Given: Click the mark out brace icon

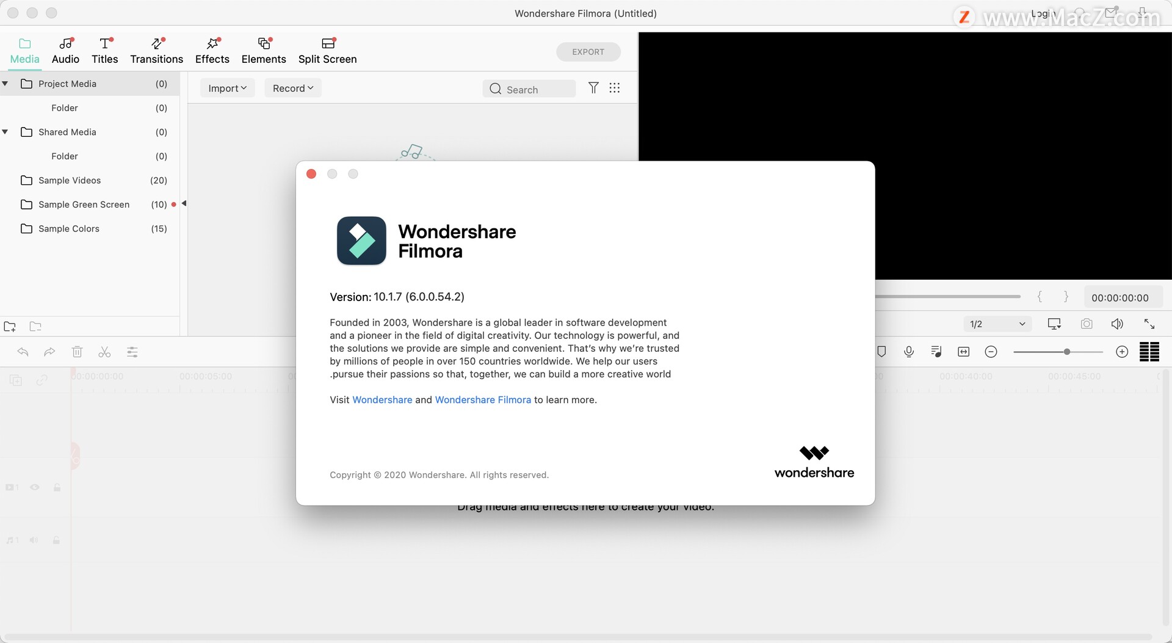Looking at the screenshot, I should click(1066, 297).
